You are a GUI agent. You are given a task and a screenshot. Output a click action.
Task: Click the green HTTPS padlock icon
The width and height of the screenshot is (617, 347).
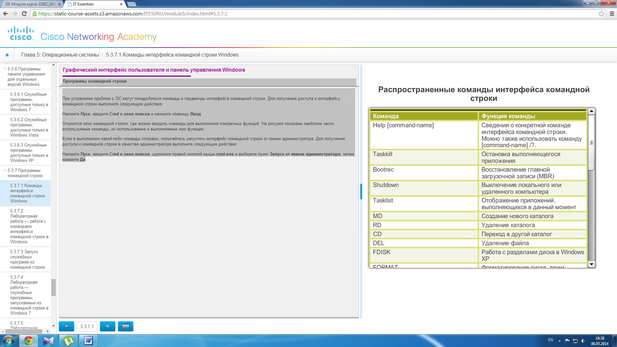coord(34,13)
